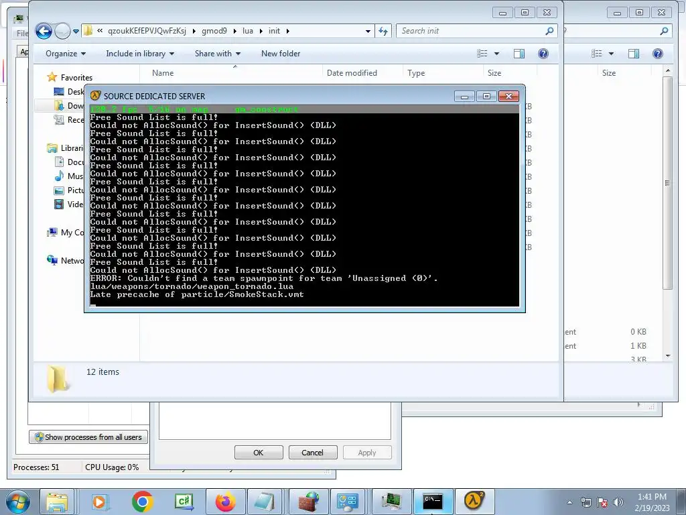Show hidden tray icons arrow
This screenshot has width=686, height=515.
click(569, 502)
